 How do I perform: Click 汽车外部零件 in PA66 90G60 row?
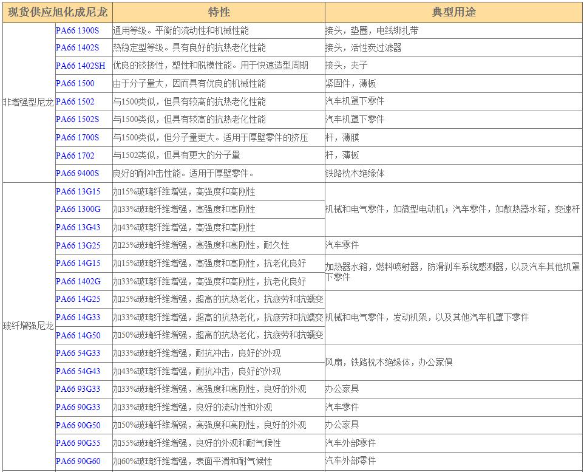tap(350, 461)
